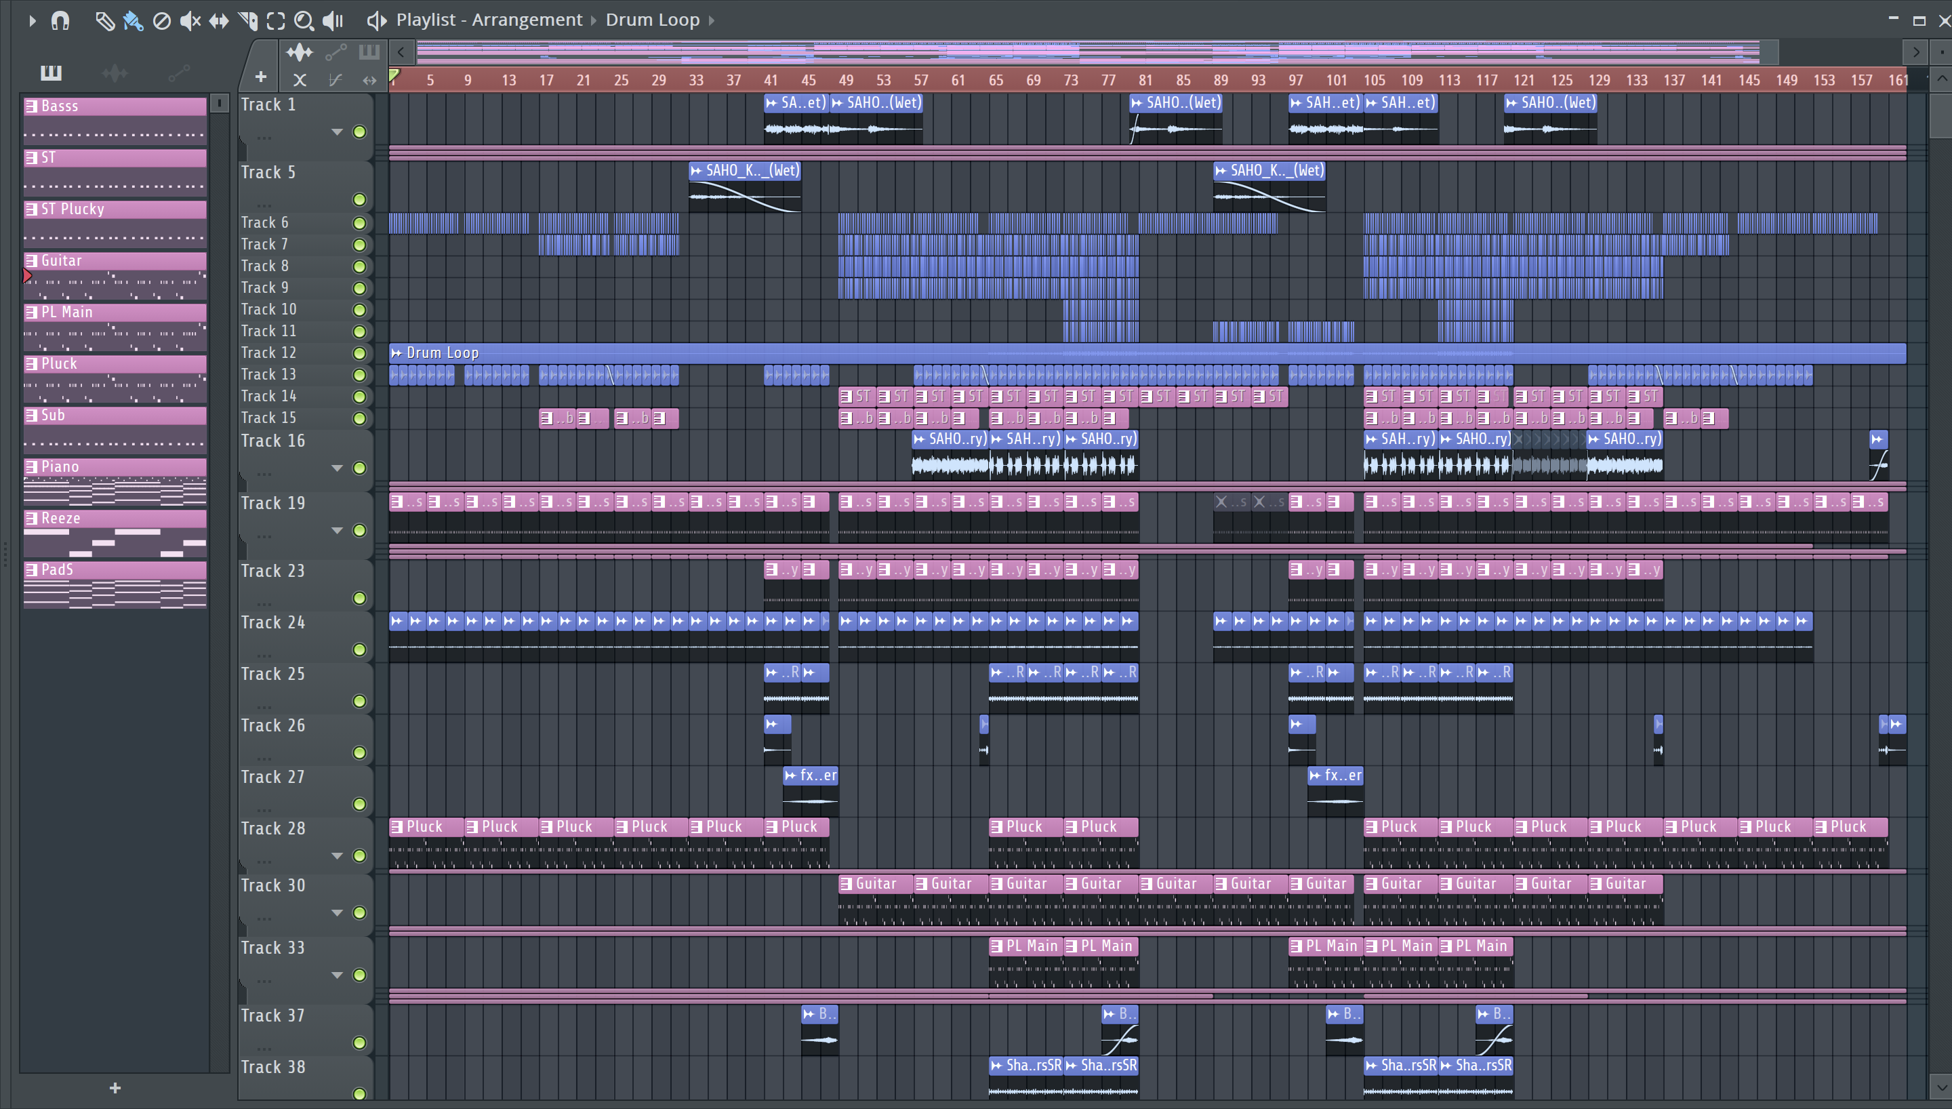Select the Paint brush tool
This screenshot has width=1952, height=1109.
pos(134,20)
